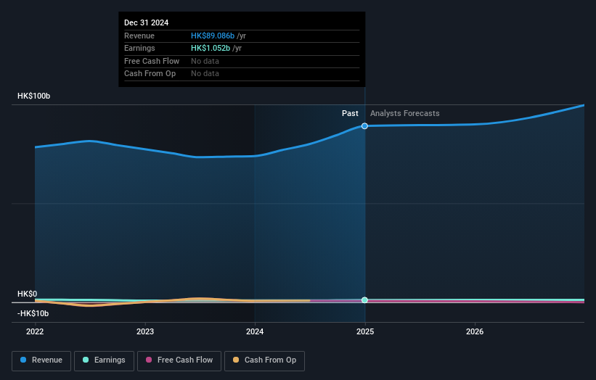Screen dimensions: 596x380
Task: Click the Revenue label in tooltip
Action: [x=139, y=36]
